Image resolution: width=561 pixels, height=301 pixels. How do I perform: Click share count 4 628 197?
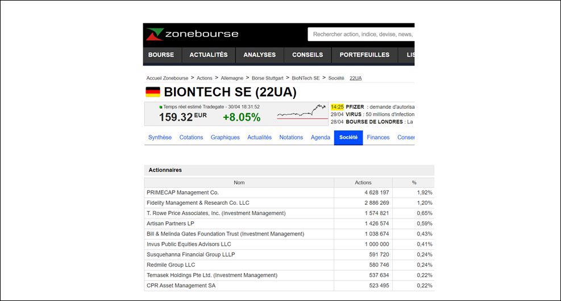377,192
